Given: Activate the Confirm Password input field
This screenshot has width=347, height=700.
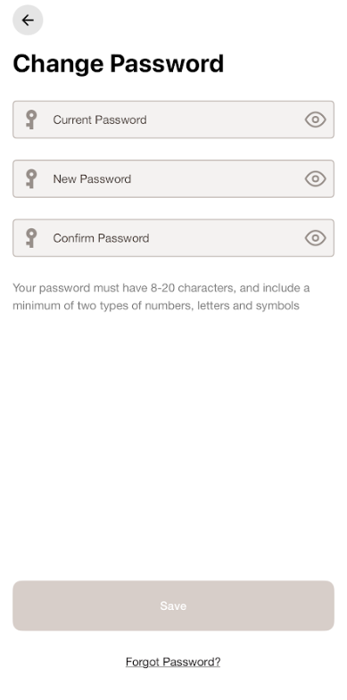Looking at the screenshot, I should (173, 238).
